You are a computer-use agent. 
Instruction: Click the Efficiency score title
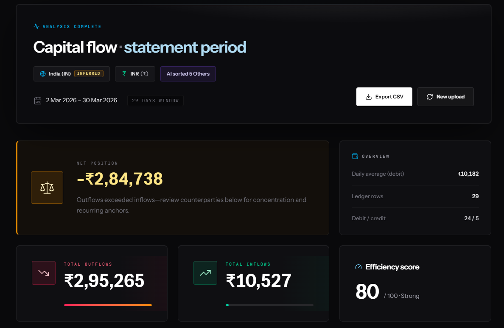(x=392, y=267)
